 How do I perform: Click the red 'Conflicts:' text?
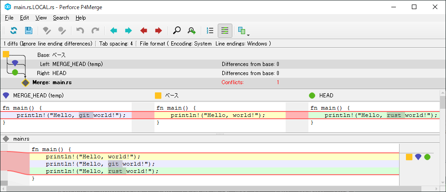click(232, 82)
